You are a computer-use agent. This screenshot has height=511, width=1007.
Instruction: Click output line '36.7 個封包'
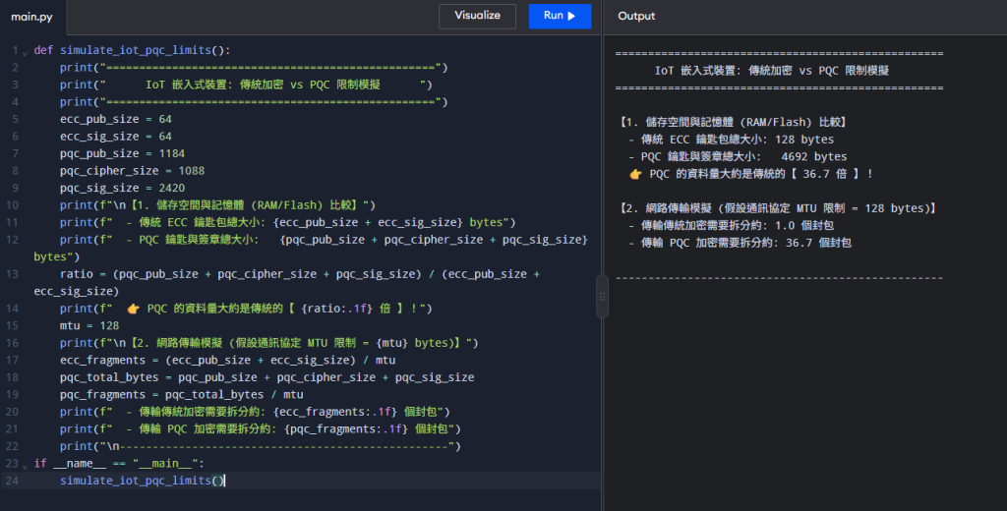[x=740, y=243]
